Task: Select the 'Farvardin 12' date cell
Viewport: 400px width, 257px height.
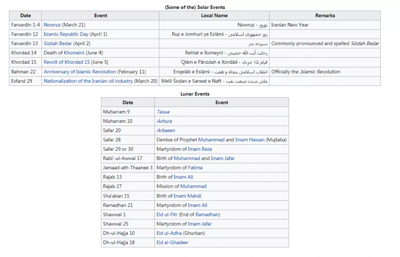Action: point(25,34)
